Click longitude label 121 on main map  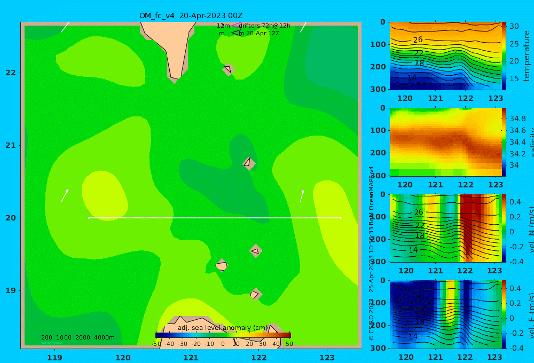(191, 358)
